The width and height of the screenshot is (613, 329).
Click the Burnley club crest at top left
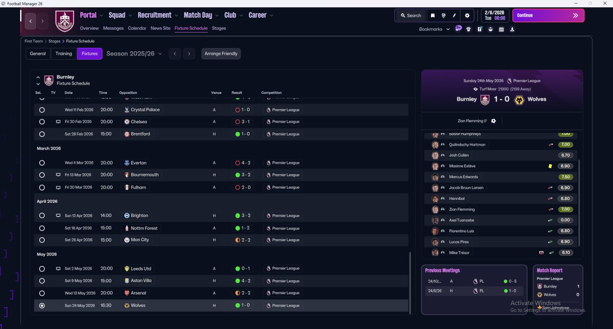(65, 21)
